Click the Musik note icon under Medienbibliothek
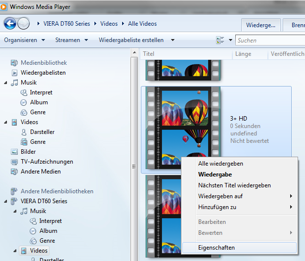 point(14,83)
